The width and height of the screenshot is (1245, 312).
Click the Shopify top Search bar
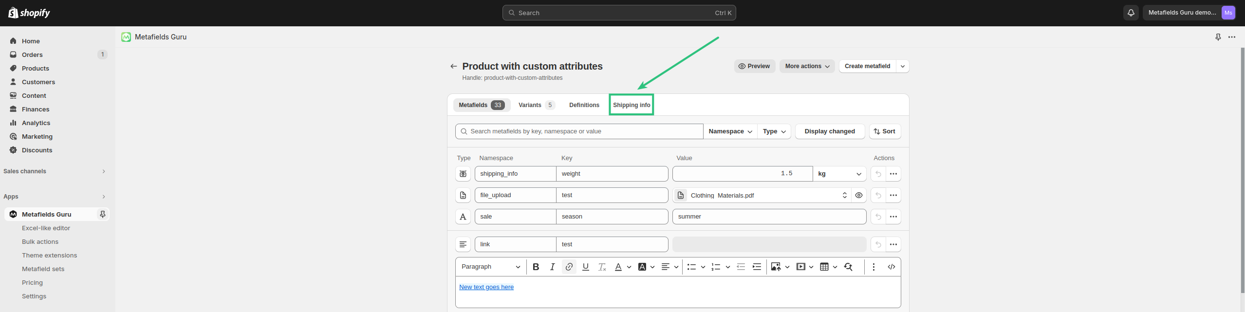click(619, 13)
